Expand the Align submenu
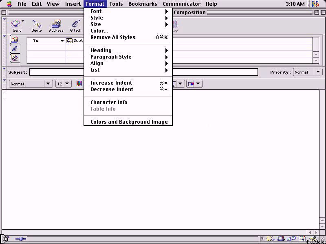 pos(128,63)
